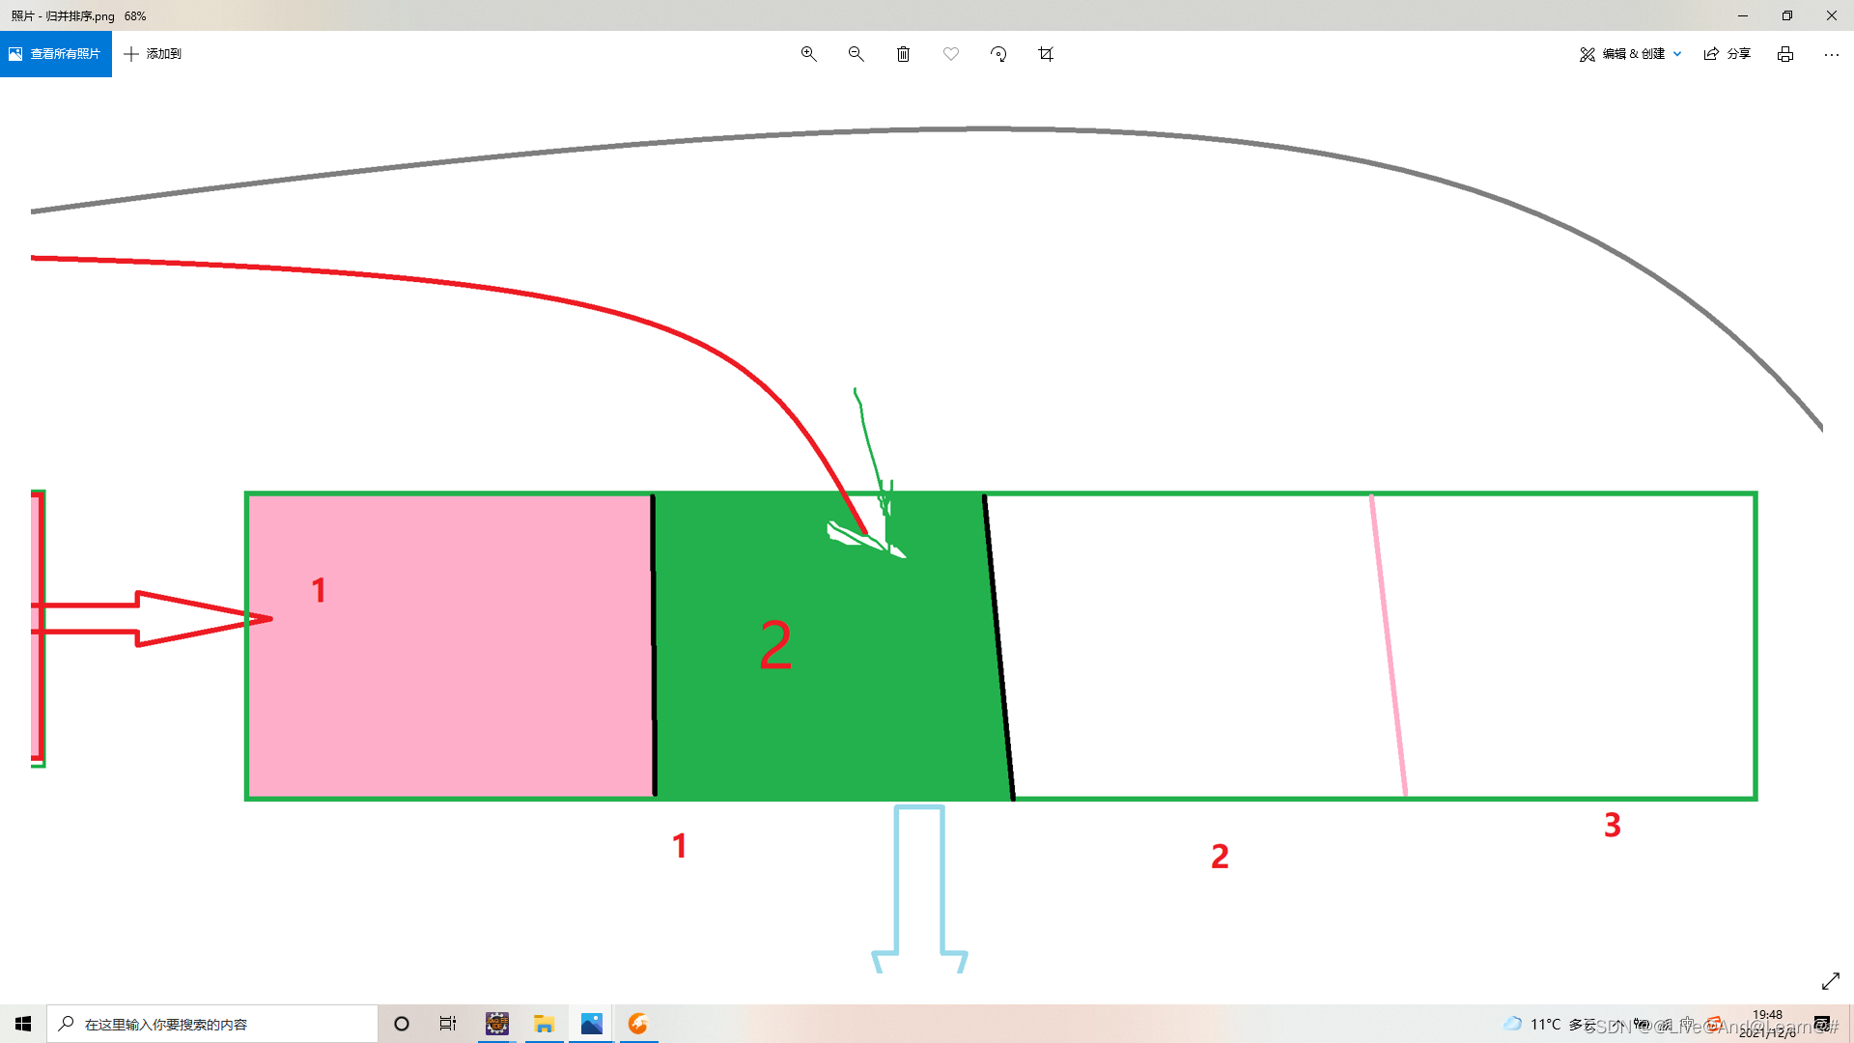1854x1043 pixels.
Task: Switch to Photos app in taskbar
Action: click(591, 1024)
